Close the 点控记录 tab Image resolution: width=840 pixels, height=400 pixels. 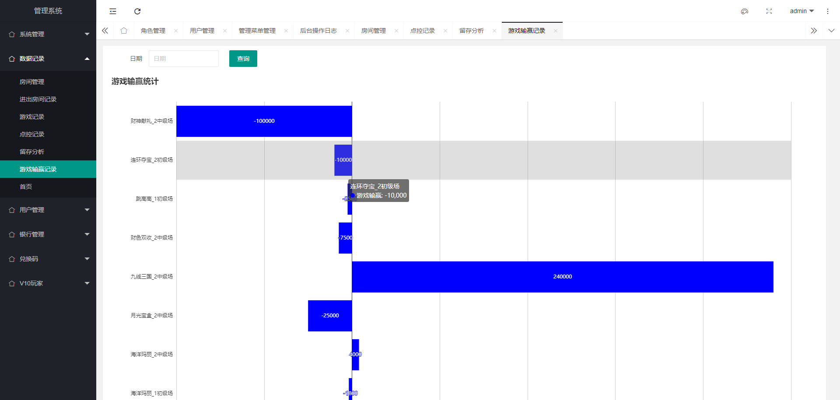click(x=445, y=31)
